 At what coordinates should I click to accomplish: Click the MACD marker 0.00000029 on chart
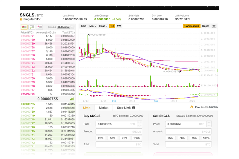coord(208,95)
